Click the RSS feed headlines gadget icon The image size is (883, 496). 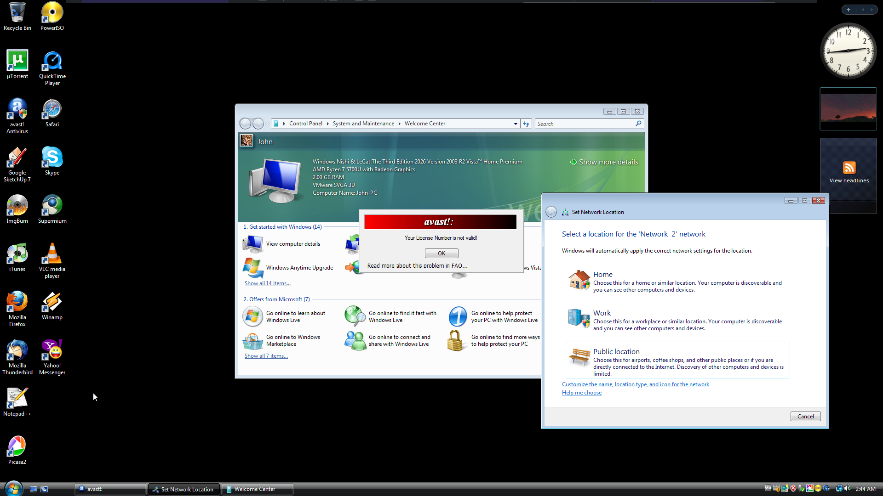[849, 168]
